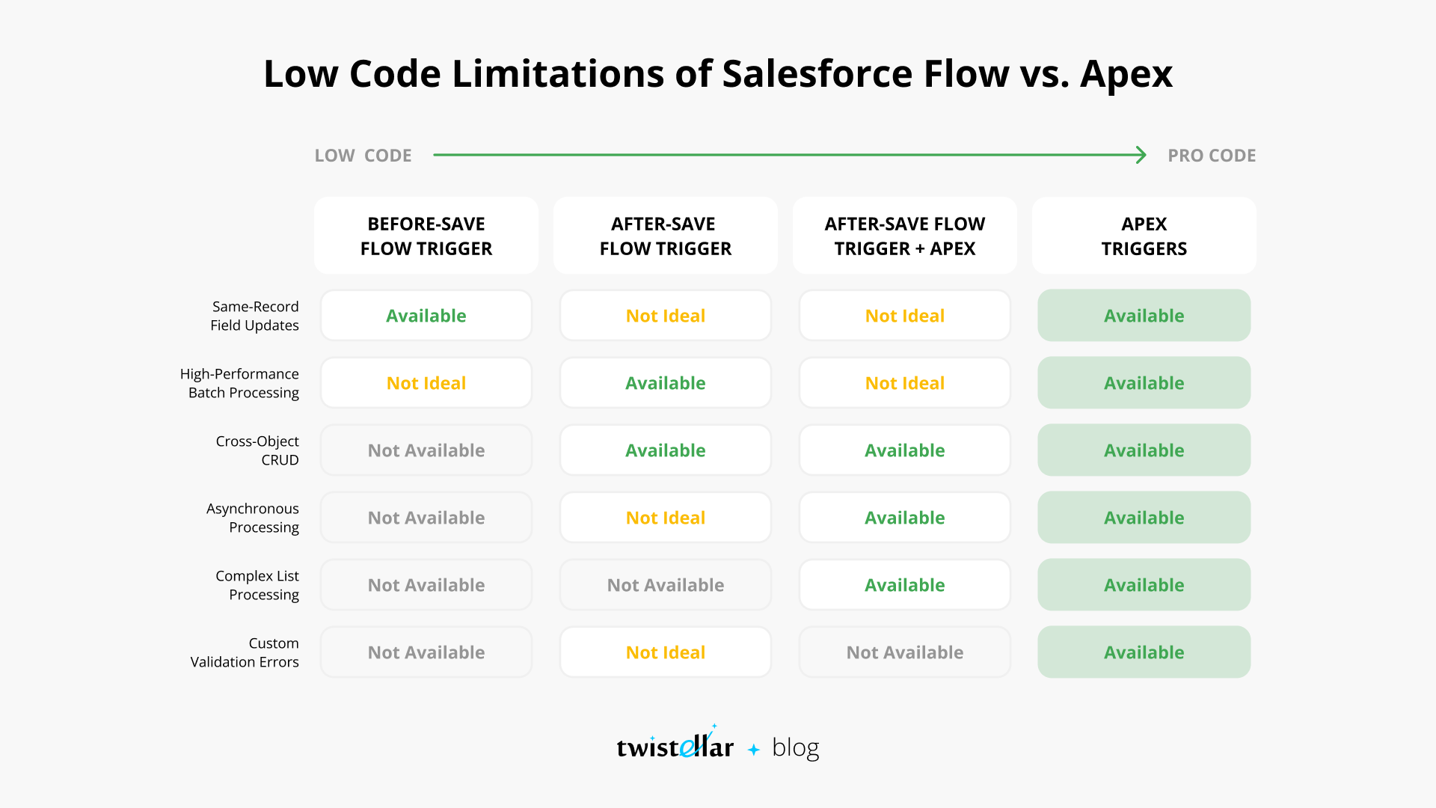Click the PRO CODE label
Screen dimensions: 1436x808
(1212, 156)
